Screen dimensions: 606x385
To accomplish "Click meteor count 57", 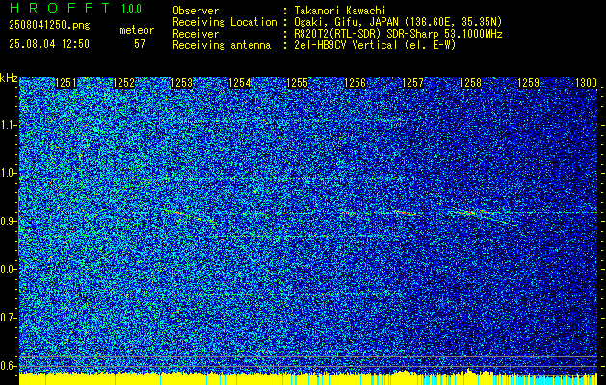I will pyautogui.click(x=140, y=44).
